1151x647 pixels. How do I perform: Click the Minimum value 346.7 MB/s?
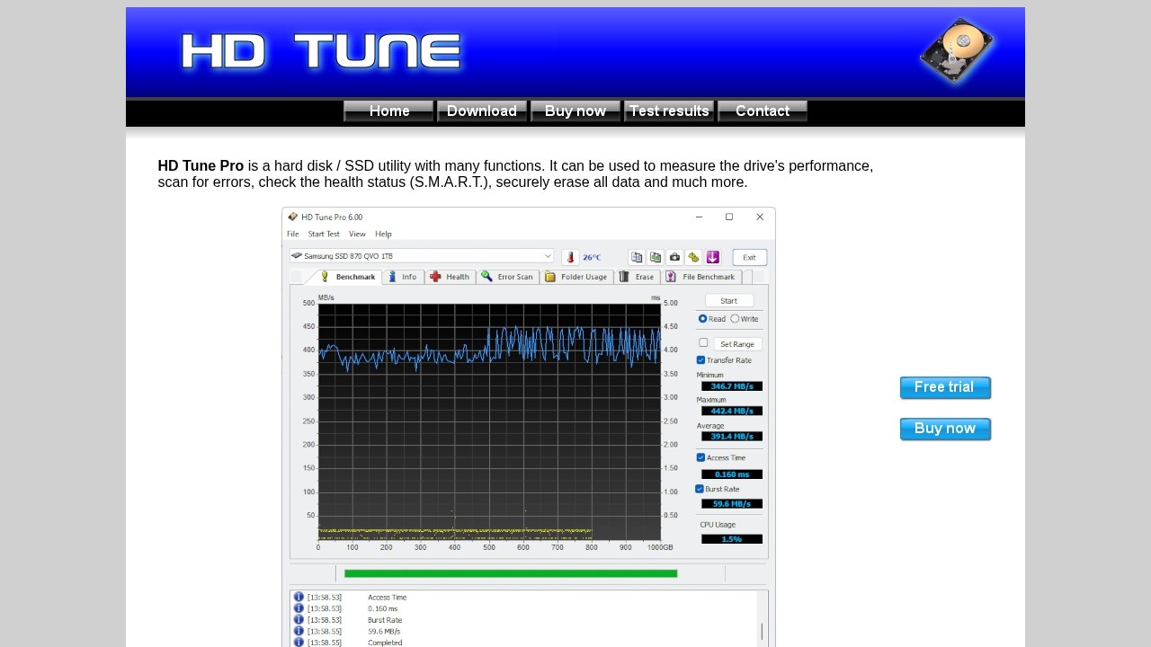pyautogui.click(x=732, y=386)
